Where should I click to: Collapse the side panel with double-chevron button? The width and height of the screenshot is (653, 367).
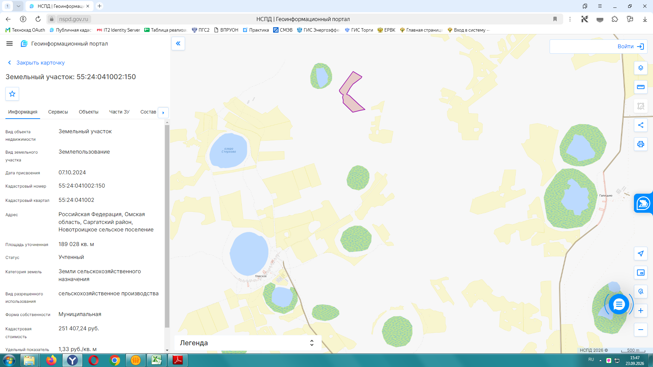178,43
